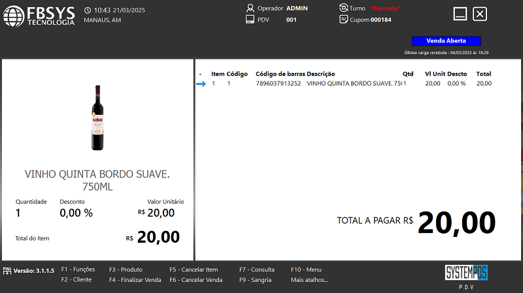
Task: Click the Descto column header
Action: click(457, 74)
